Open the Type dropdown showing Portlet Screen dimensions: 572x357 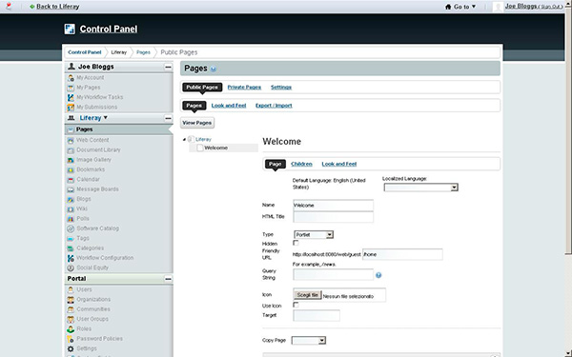314,235
